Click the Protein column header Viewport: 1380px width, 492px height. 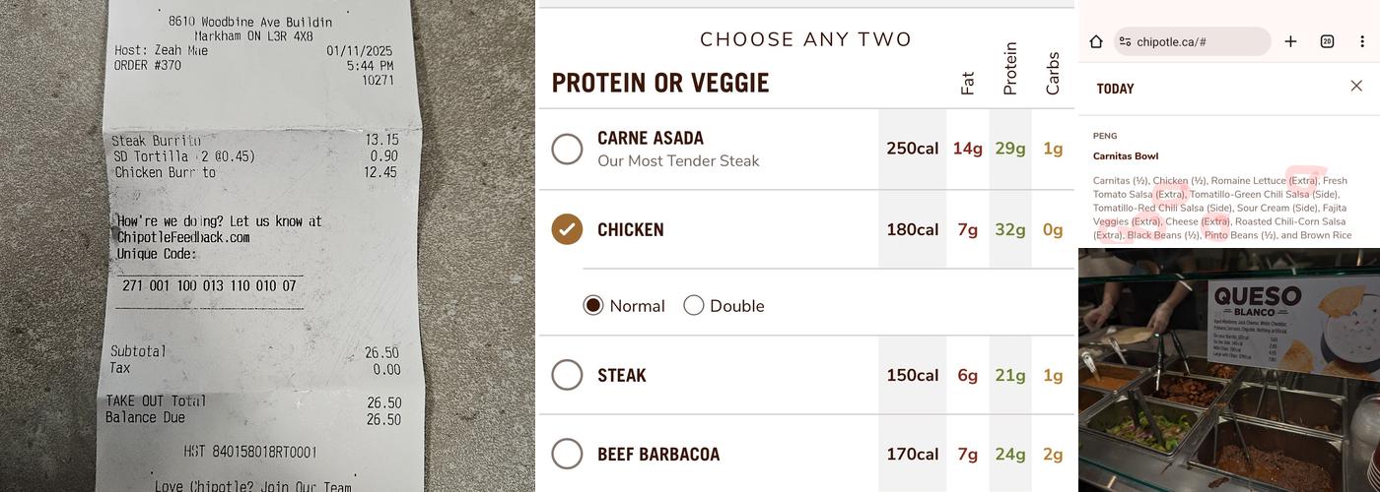click(1009, 69)
